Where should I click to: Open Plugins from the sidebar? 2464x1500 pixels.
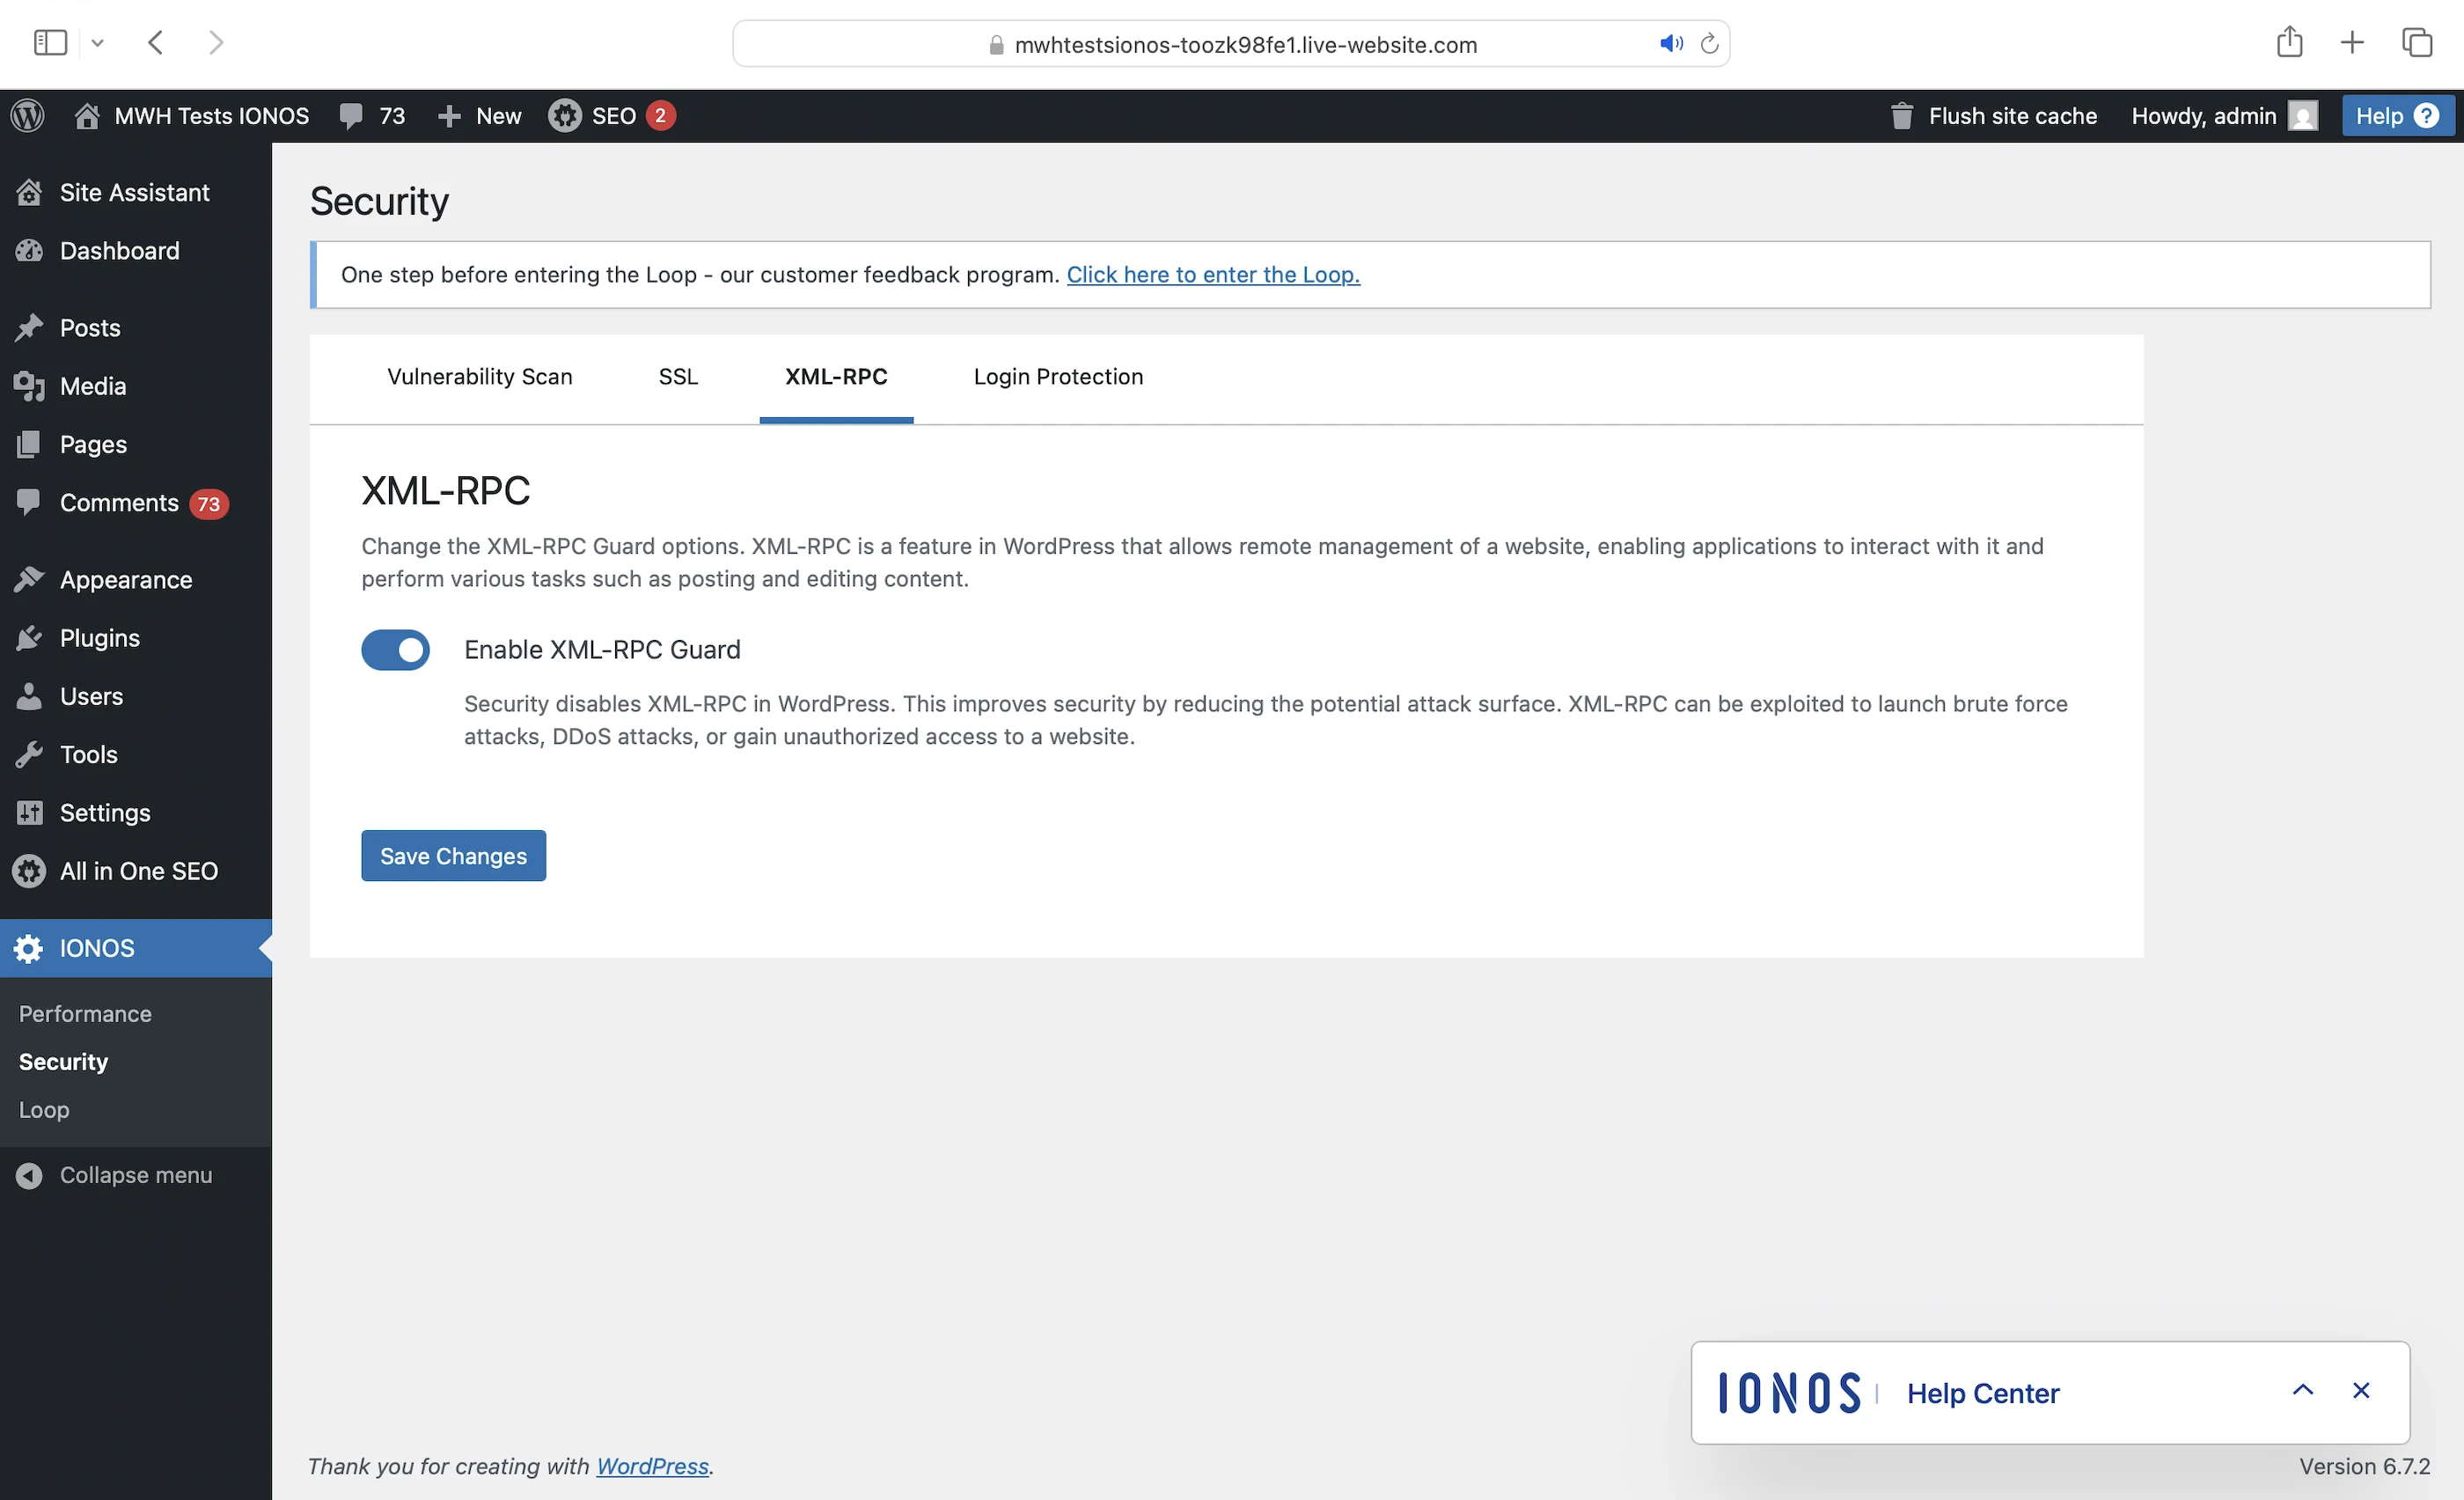pyautogui.click(x=99, y=638)
